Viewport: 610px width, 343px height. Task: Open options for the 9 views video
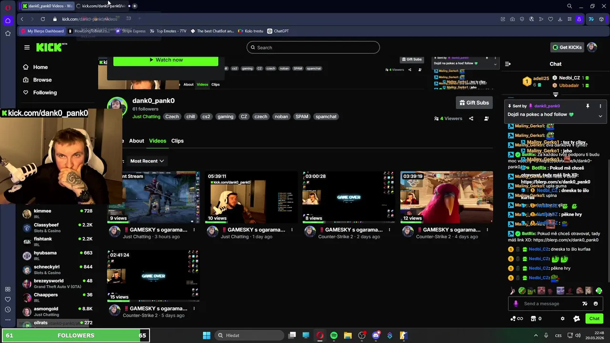click(x=194, y=230)
